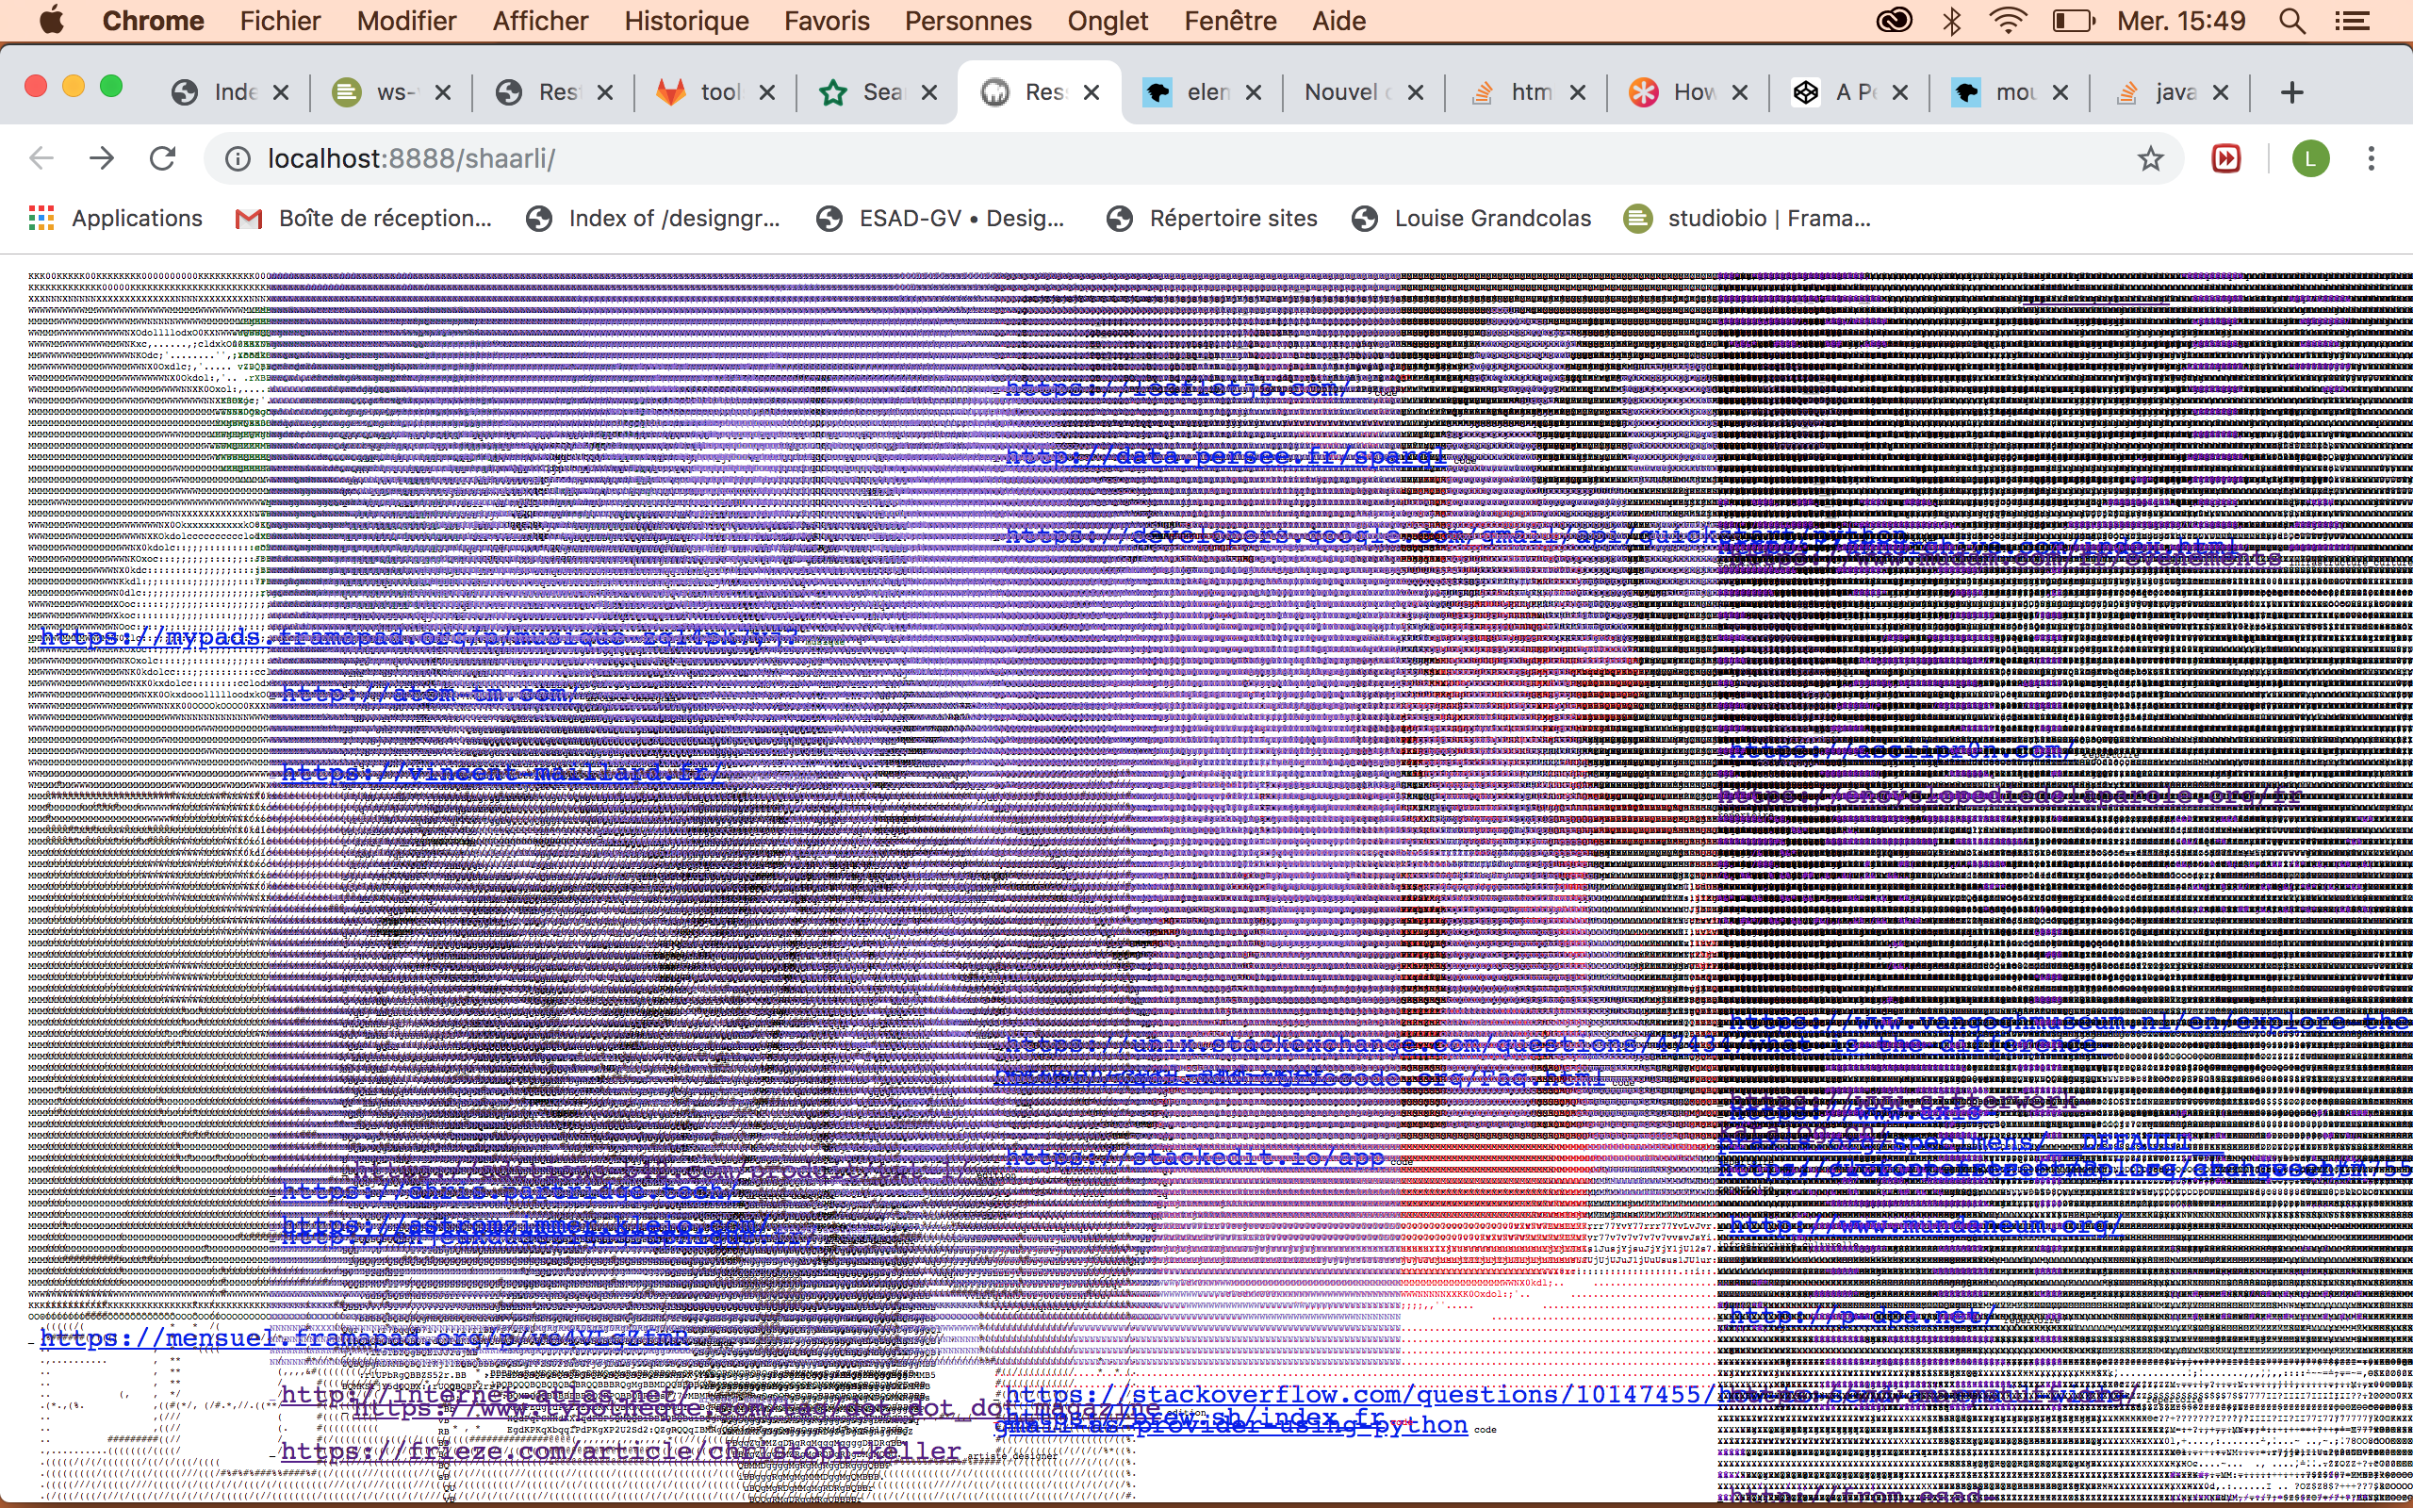The image size is (2413, 1508).
Task: Open the Historique menu
Action: coord(686,21)
